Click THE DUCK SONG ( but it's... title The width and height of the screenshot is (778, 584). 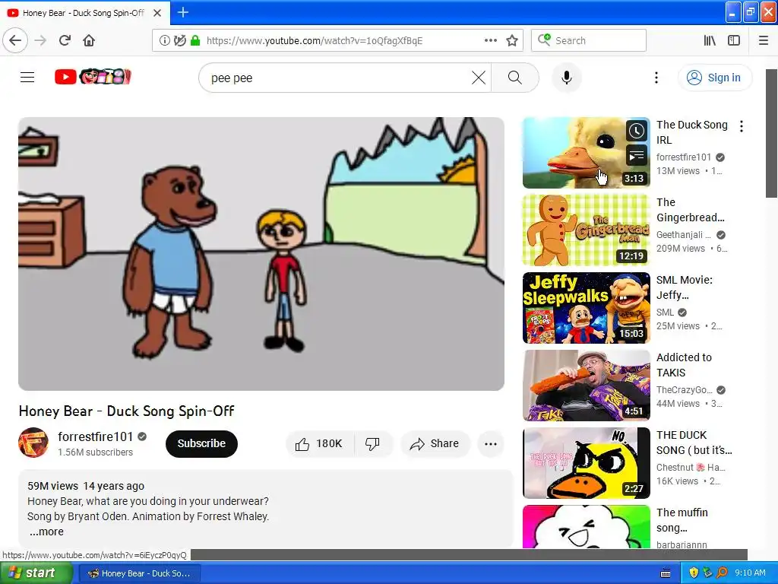[694, 443]
